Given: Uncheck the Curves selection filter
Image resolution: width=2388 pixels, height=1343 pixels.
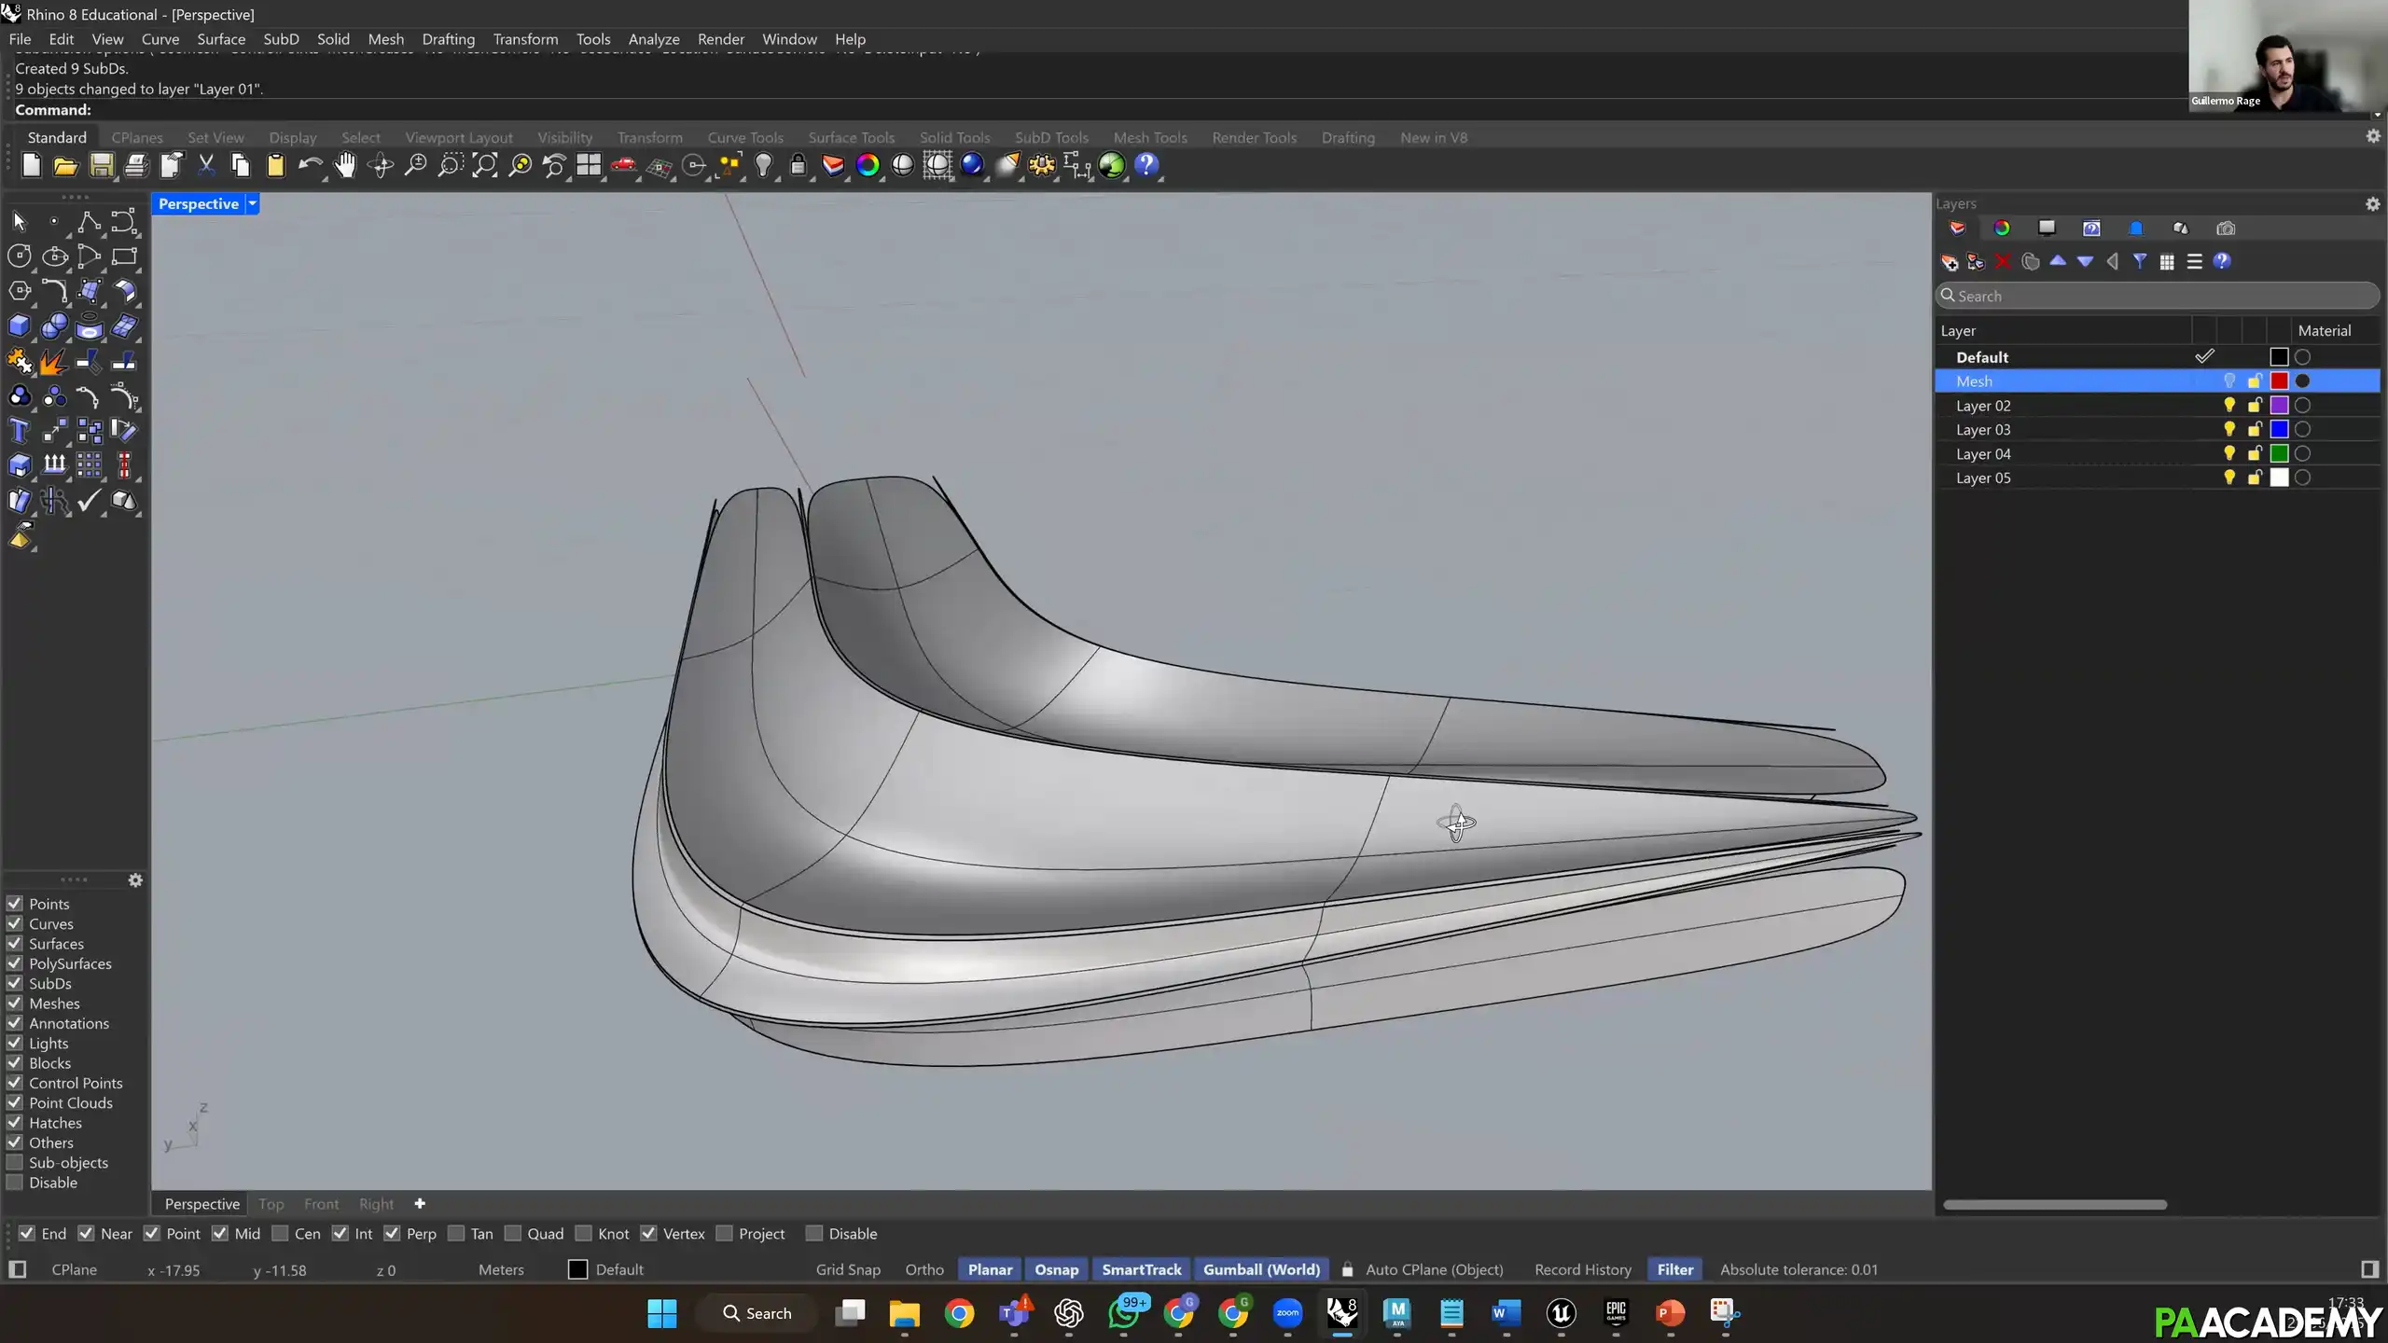Looking at the screenshot, I should tap(15, 923).
